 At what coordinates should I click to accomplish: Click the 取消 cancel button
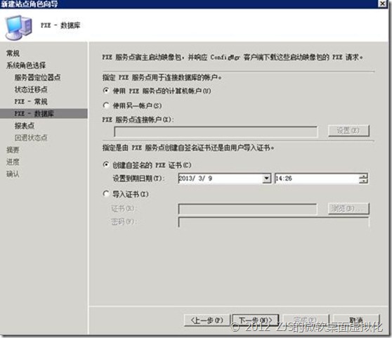356,320
